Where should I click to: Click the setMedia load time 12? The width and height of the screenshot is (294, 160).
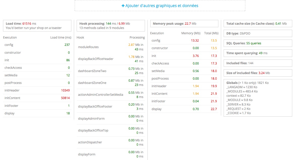pos(68,75)
